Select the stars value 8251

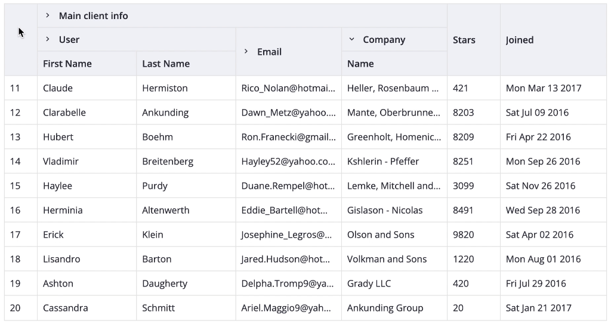474,161
